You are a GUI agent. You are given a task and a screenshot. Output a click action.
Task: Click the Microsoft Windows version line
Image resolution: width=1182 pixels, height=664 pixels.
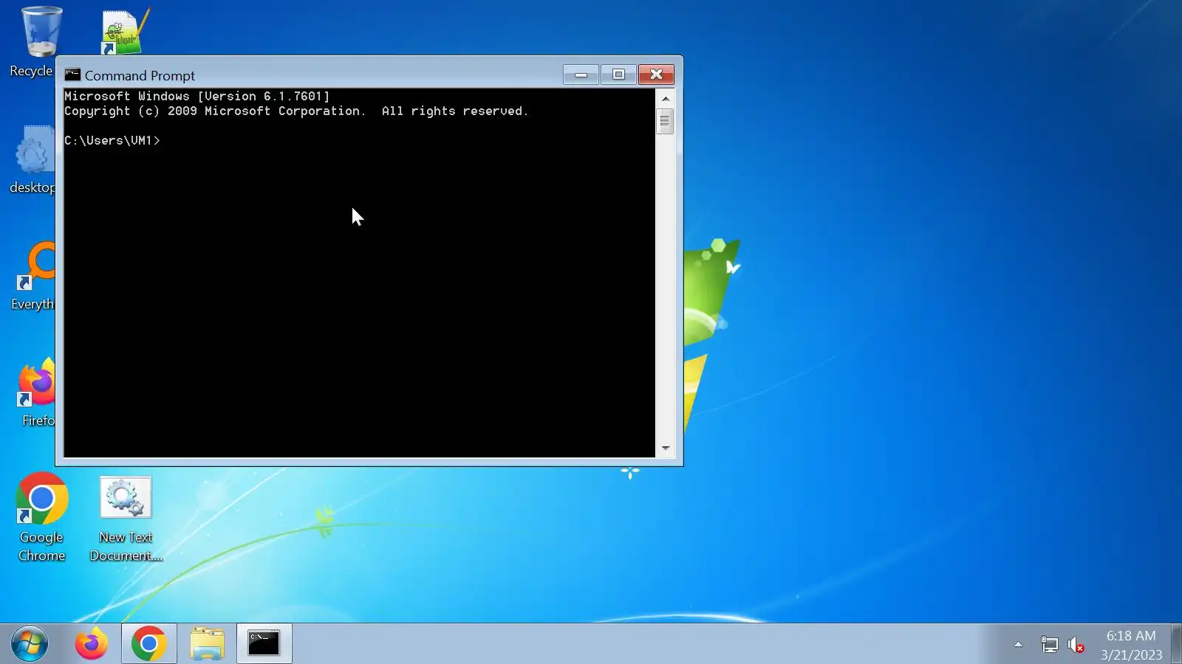[x=197, y=96]
